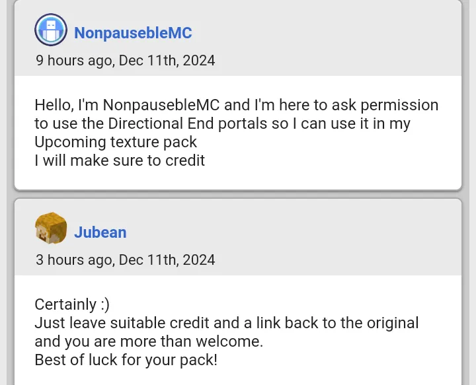Open the Jubean username link
Screen dimensions: 476x385
[100, 232]
